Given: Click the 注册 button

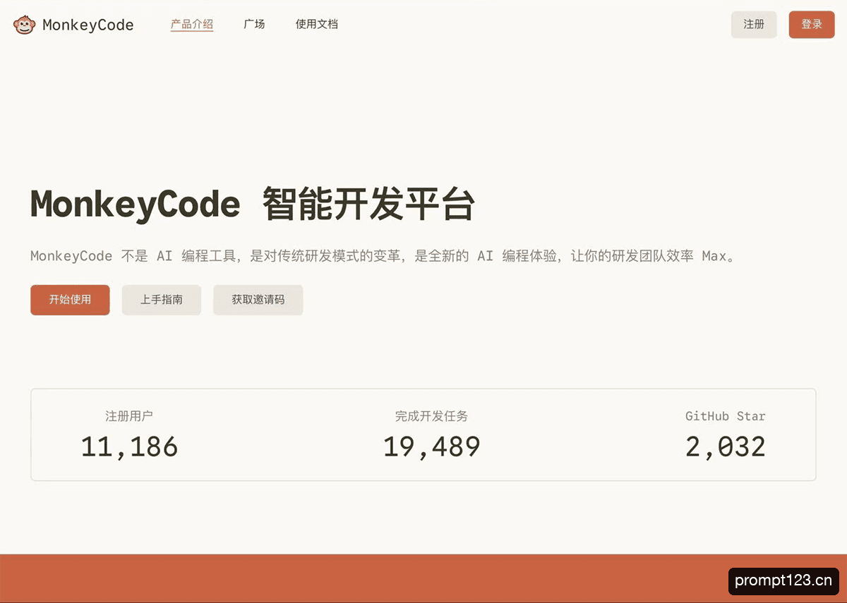Looking at the screenshot, I should [x=754, y=25].
